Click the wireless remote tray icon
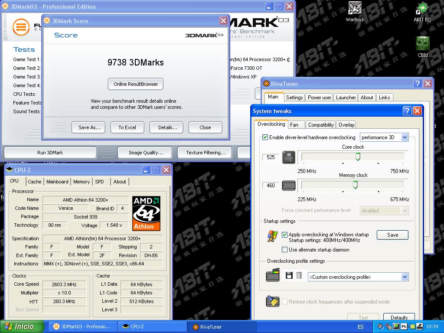 point(388,326)
